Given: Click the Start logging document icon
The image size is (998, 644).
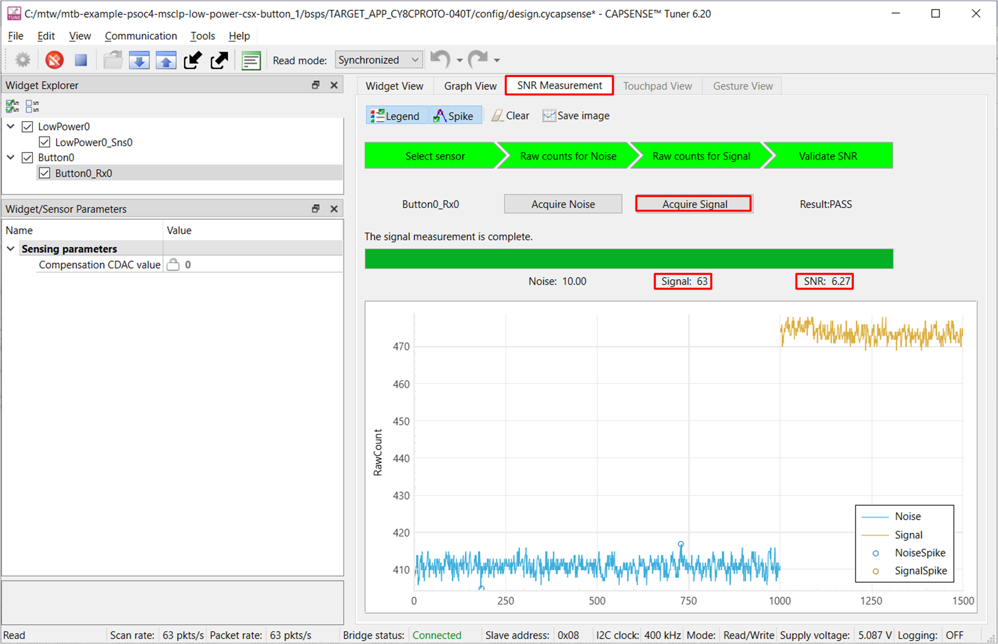Looking at the screenshot, I should pyautogui.click(x=251, y=60).
